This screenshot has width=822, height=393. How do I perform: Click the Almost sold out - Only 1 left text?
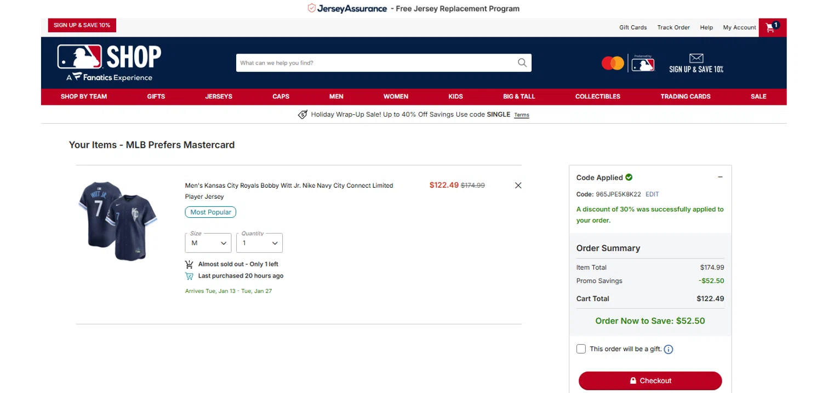coord(238,264)
